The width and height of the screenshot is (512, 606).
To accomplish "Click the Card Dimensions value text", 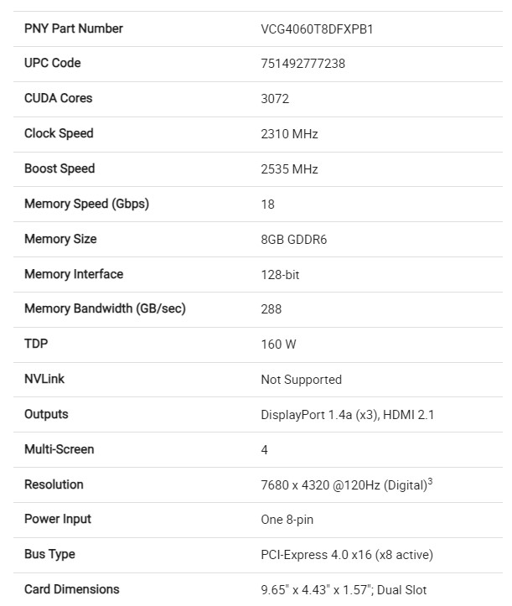I will coord(344,590).
